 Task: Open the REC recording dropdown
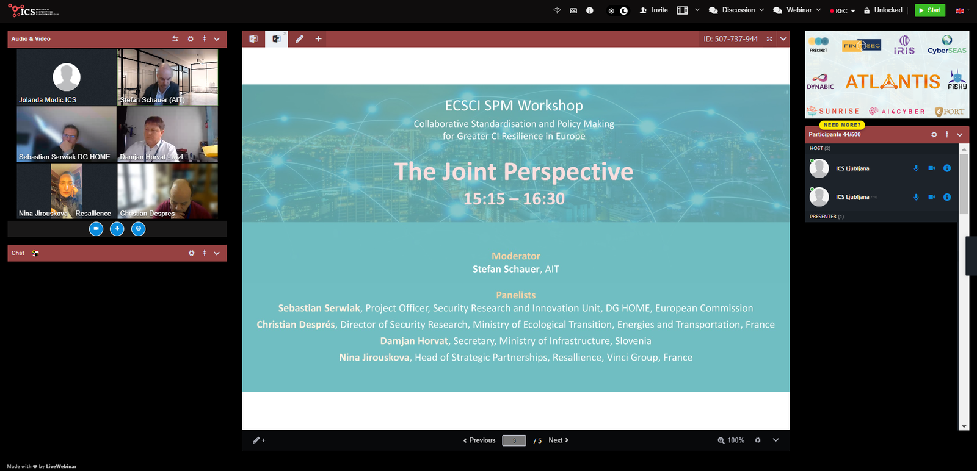point(843,11)
